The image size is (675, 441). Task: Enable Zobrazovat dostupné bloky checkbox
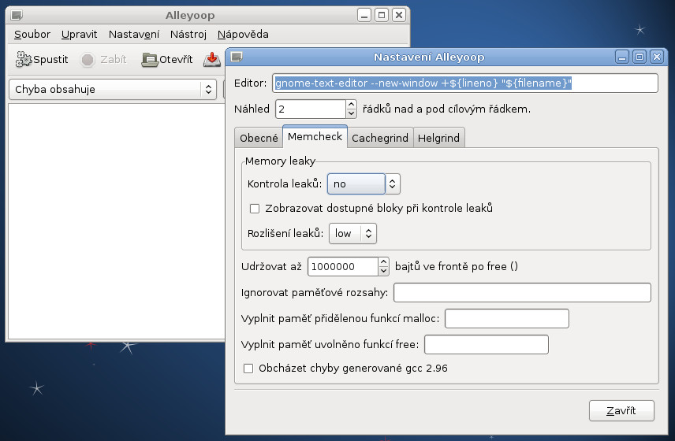[x=255, y=209]
